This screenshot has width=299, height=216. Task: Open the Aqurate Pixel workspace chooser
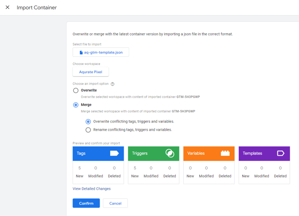point(90,72)
